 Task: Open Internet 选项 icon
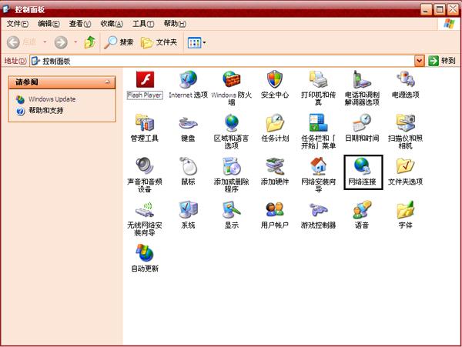(188, 80)
